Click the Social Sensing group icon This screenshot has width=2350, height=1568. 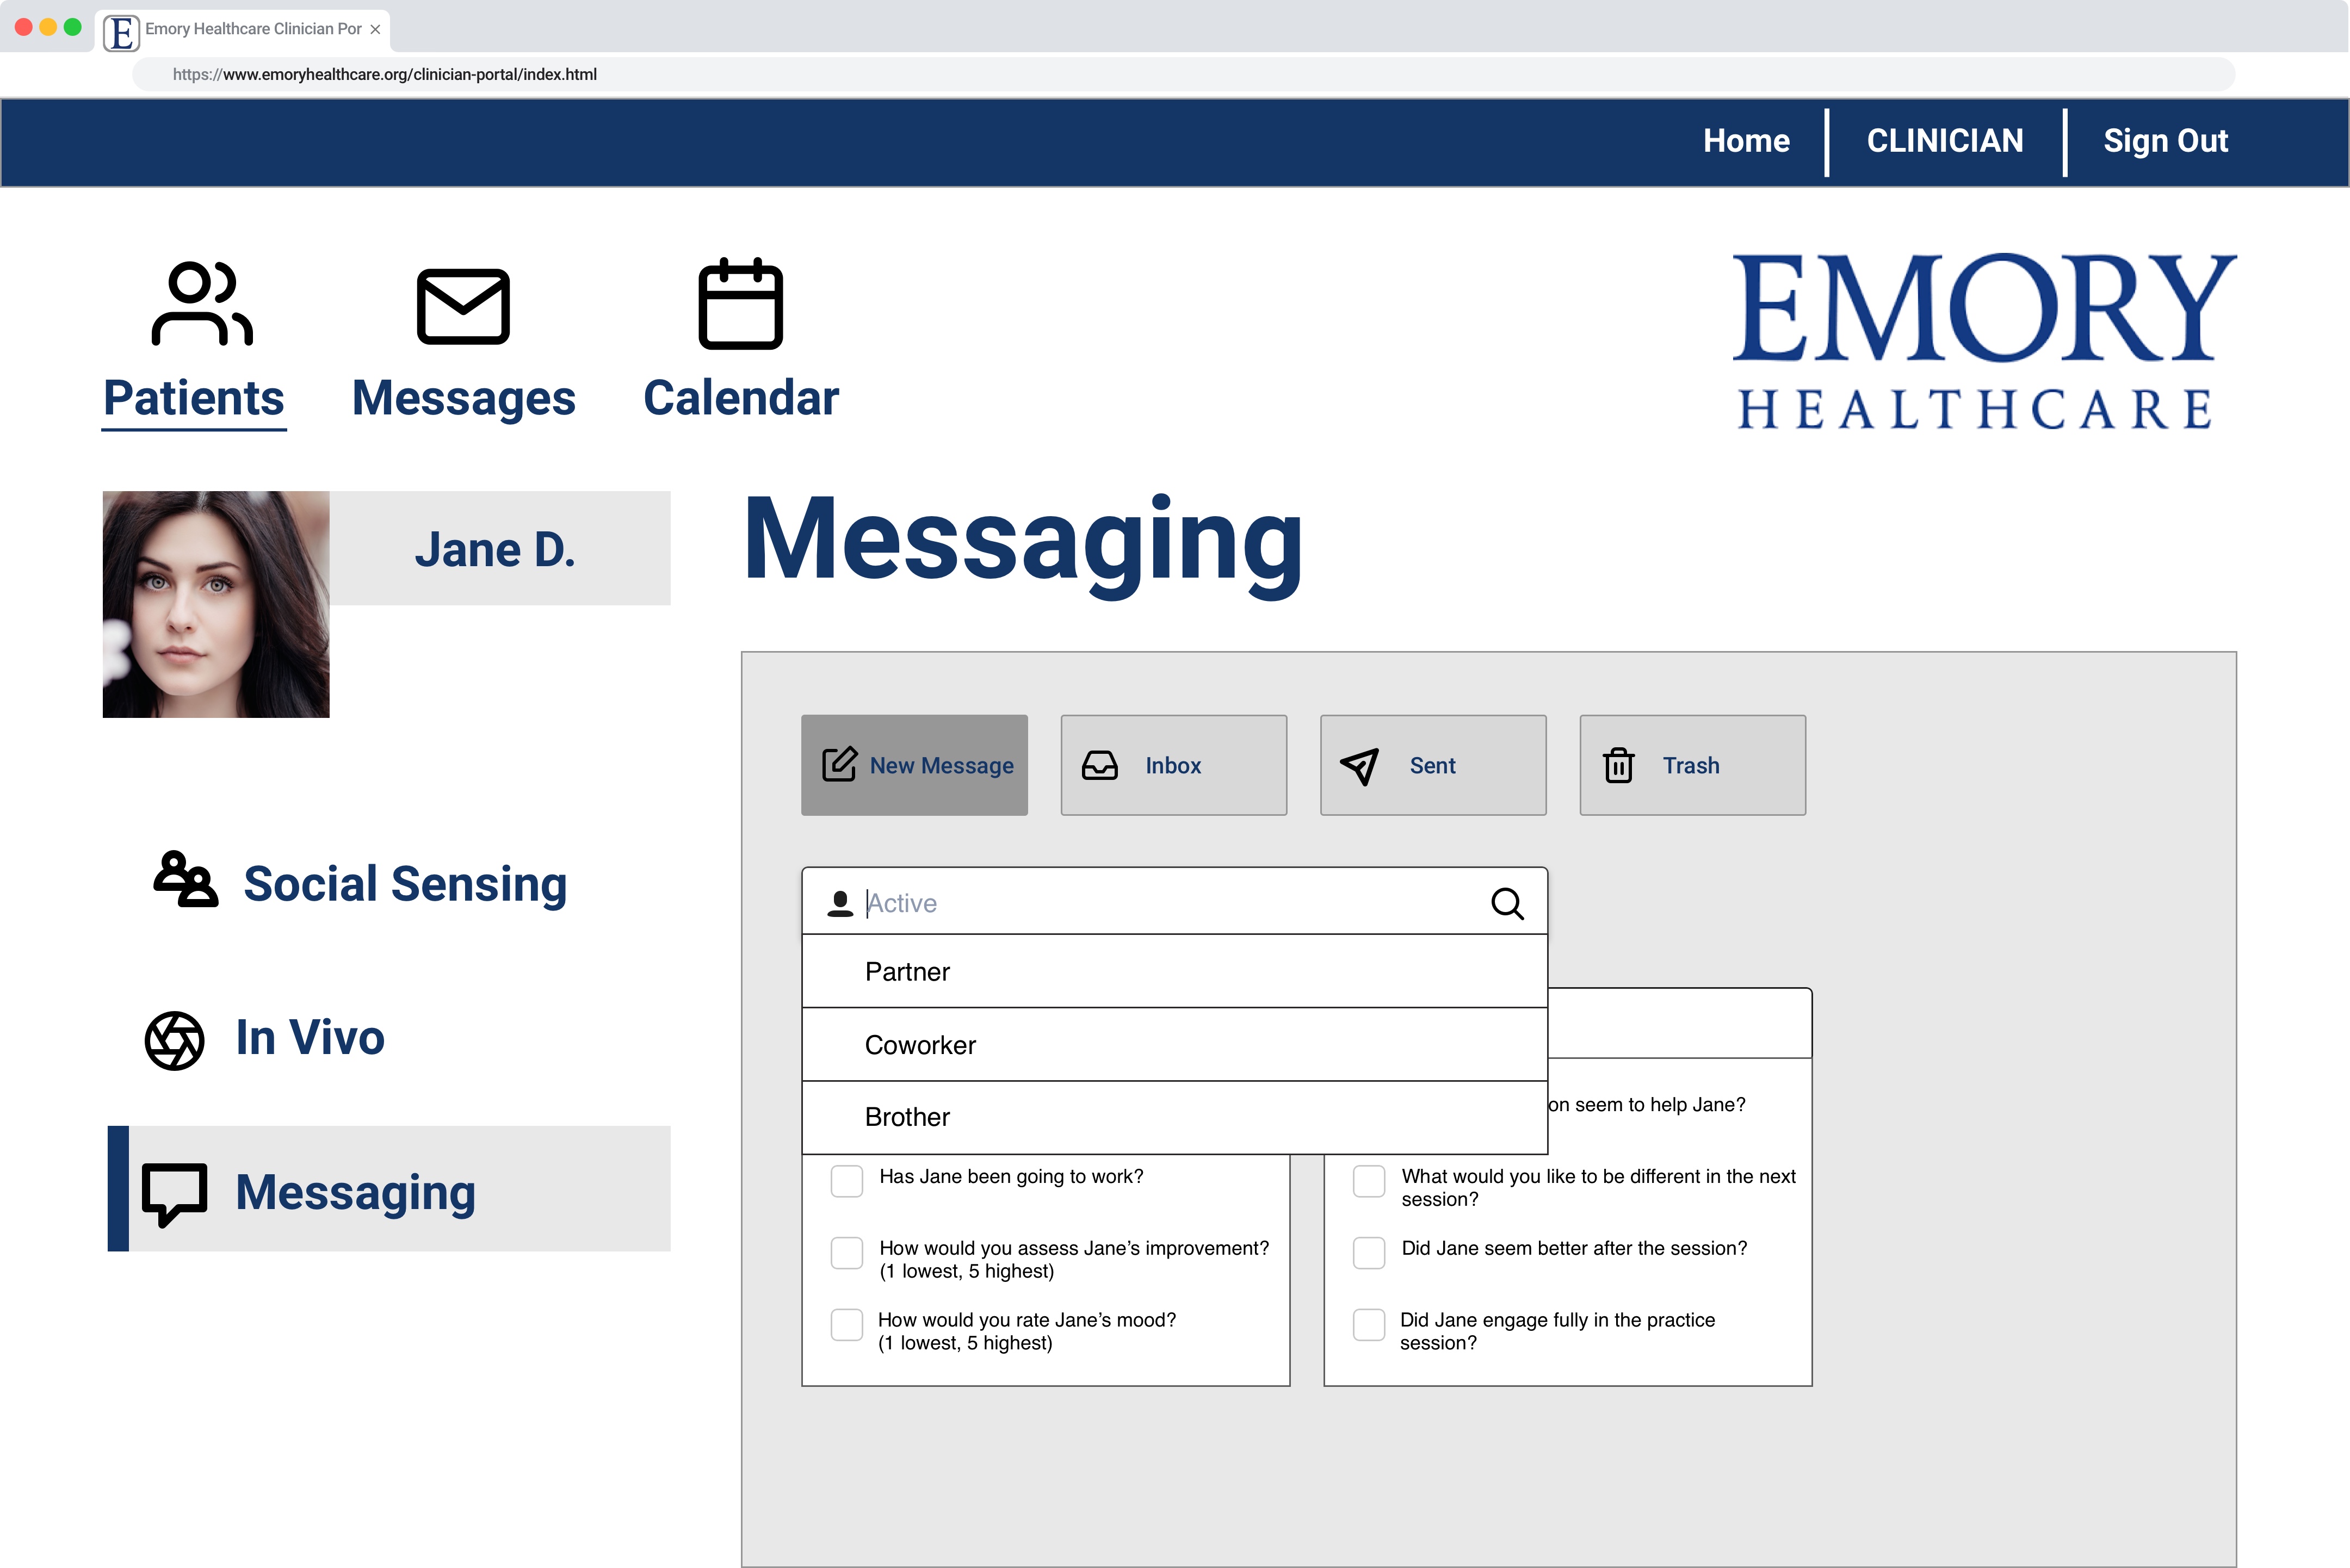186,879
